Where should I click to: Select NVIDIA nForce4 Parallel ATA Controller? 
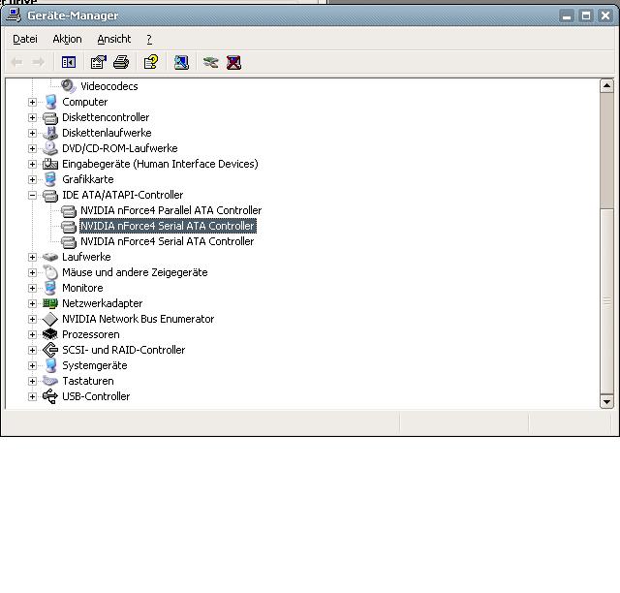tap(170, 210)
